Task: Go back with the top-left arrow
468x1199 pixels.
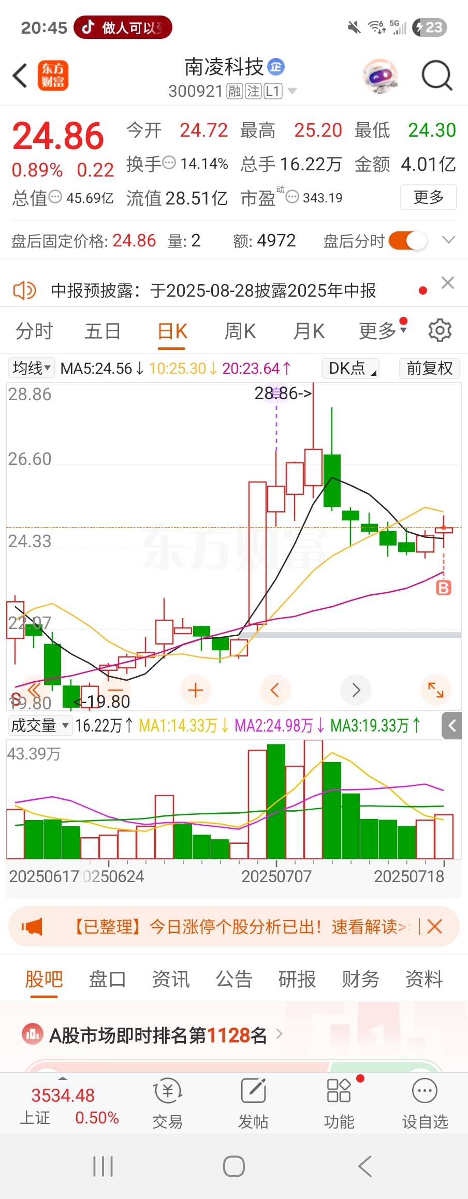Action: click(20, 76)
